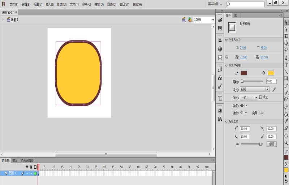Open the 窗口(W) menu
Image resolution: width=289 pixels, height=185 pixels.
(x=124, y=4)
